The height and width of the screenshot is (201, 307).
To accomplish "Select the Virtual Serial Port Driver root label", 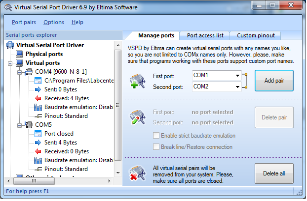I will [x=50, y=45].
